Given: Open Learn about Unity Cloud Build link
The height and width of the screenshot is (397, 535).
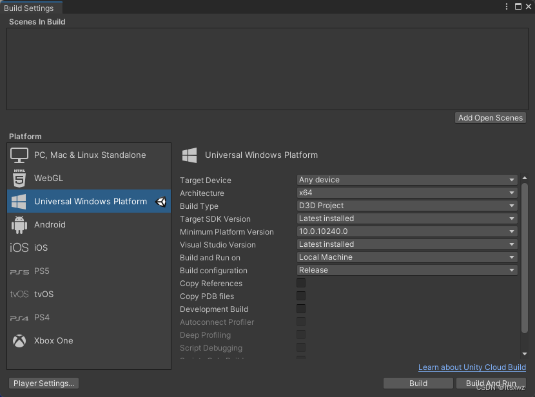Looking at the screenshot, I should click(x=472, y=367).
